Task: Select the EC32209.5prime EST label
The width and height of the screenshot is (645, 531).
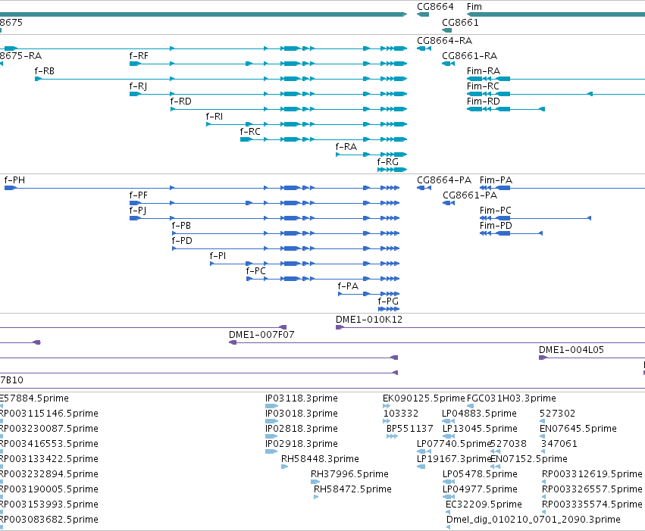Action: (484, 504)
